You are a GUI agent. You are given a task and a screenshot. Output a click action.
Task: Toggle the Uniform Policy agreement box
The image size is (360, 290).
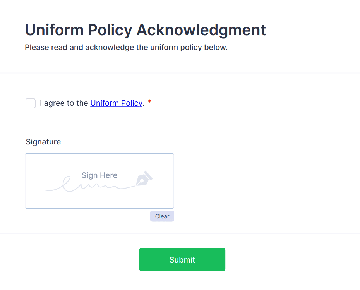tap(30, 103)
